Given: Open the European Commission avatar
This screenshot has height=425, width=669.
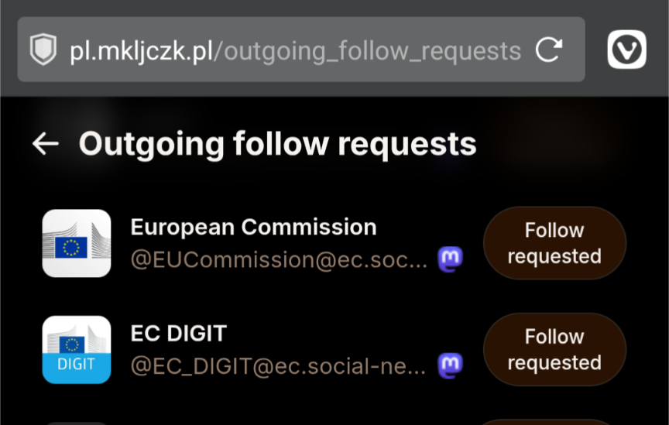Looking at the screenshot, I should pos(76,243).
